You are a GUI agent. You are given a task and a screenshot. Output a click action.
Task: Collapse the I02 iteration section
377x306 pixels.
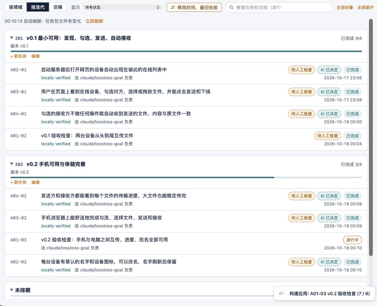click(x=12, y=164)
